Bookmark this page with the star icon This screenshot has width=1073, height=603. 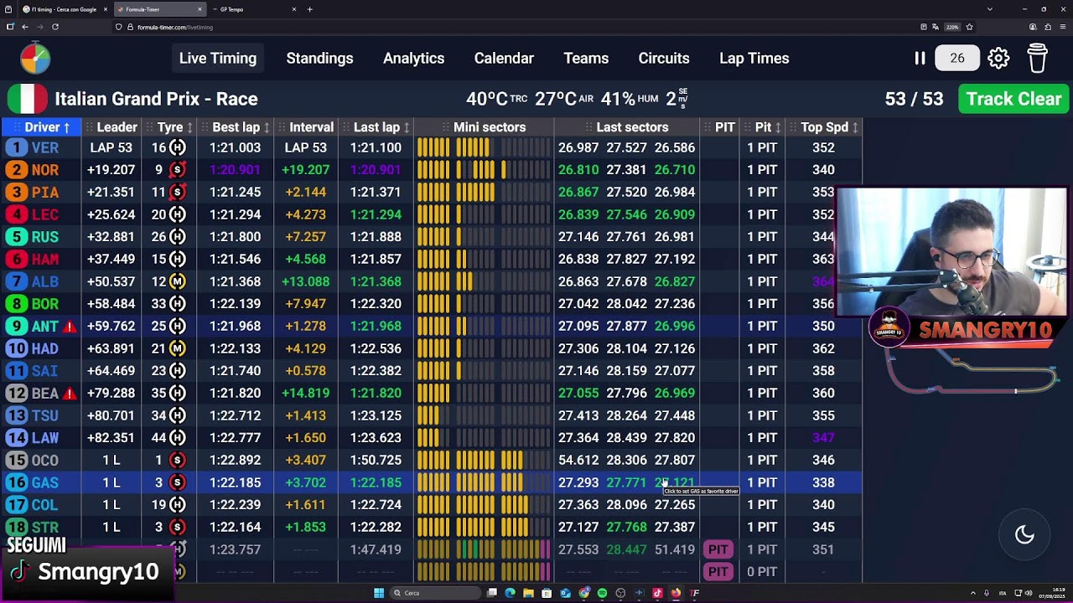click(x=969, y=27)
